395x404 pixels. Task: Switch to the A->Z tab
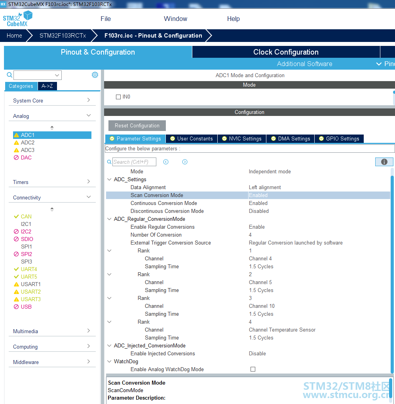(47, 86)
